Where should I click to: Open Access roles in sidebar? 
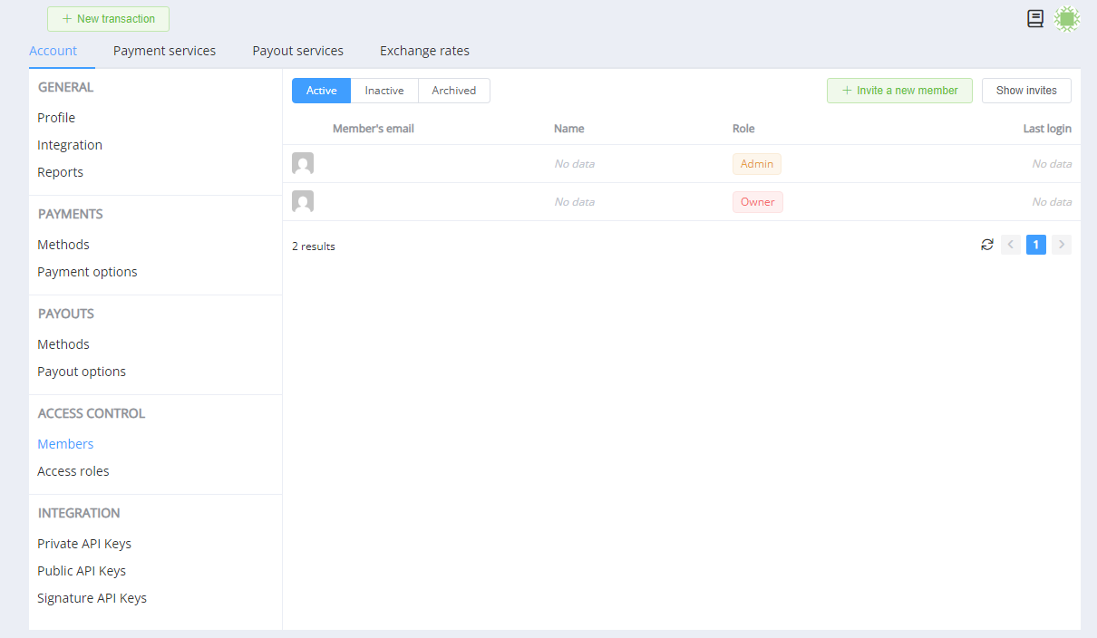73,471
